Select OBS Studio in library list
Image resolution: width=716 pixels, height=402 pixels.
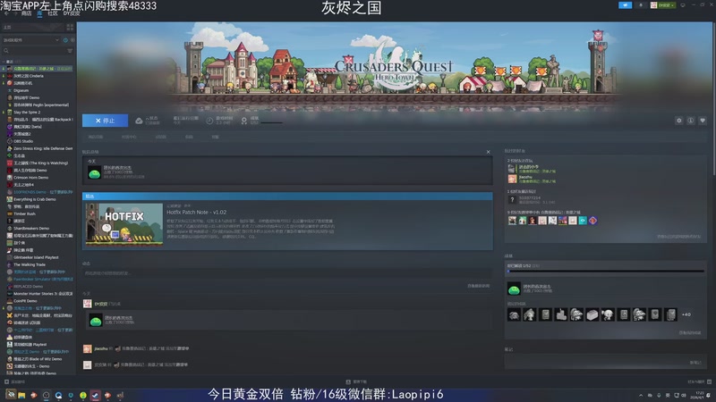pos(24,141)
